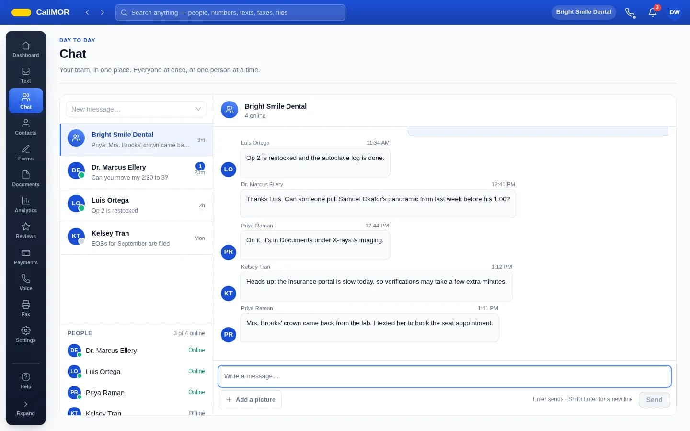Expand the sidebar with the Expand chevron
690x431 pixels.
pyautogui.click(x=26, y=408)
